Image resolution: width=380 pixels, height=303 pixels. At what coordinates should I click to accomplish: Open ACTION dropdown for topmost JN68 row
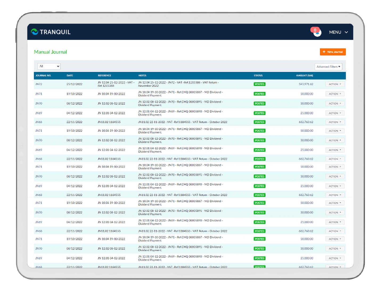(x=335, y=122)
